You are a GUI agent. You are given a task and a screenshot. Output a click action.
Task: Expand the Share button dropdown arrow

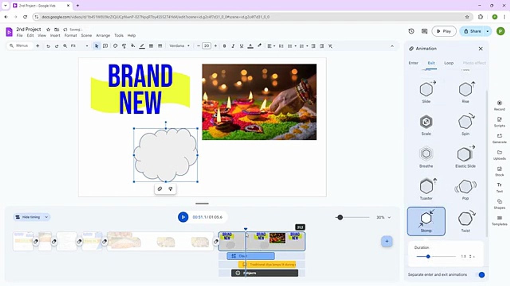[487, 31]
